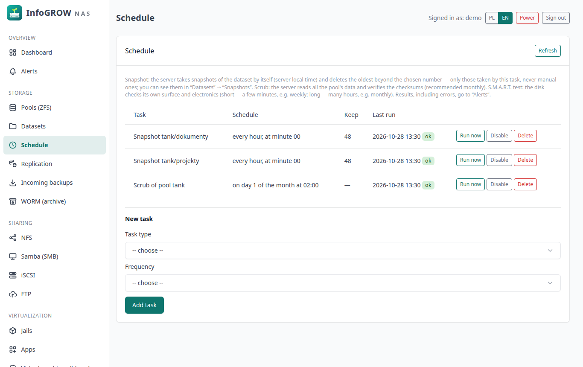Click the Jails cube icon
The image size is (583, 367).
coord(13,331)
